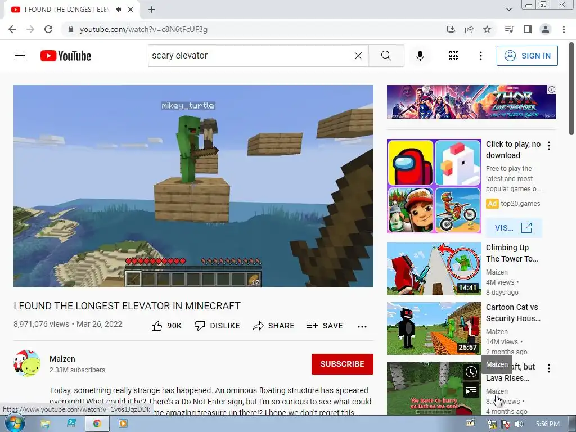Viewport: 576px width, 432px height.
Task: Mute the tab using the speaker icon
Action: [118, 10]
